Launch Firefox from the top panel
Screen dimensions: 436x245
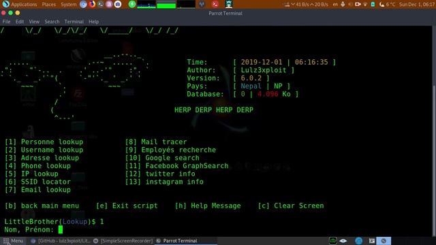click(92, 4)
